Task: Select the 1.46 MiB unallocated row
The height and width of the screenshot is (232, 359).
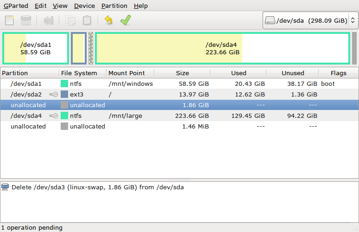Action: coord(179,126)
